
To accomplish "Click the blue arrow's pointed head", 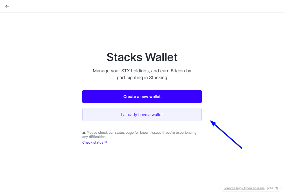I will [x=211, y=121].
